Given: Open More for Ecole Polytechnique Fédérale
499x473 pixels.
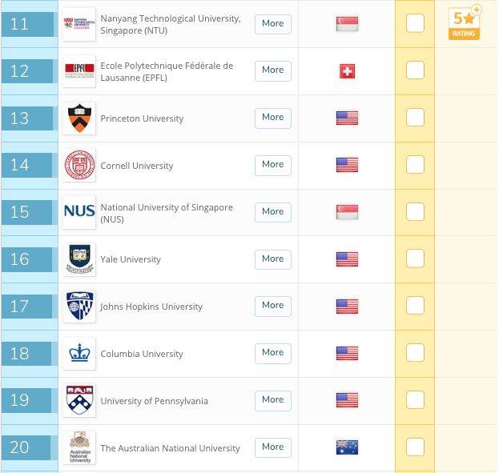Looking at the screenshot, I should tap(272, 70).
